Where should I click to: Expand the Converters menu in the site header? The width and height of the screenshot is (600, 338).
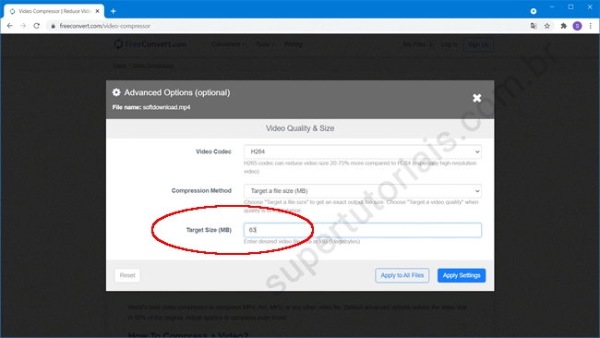228,44
